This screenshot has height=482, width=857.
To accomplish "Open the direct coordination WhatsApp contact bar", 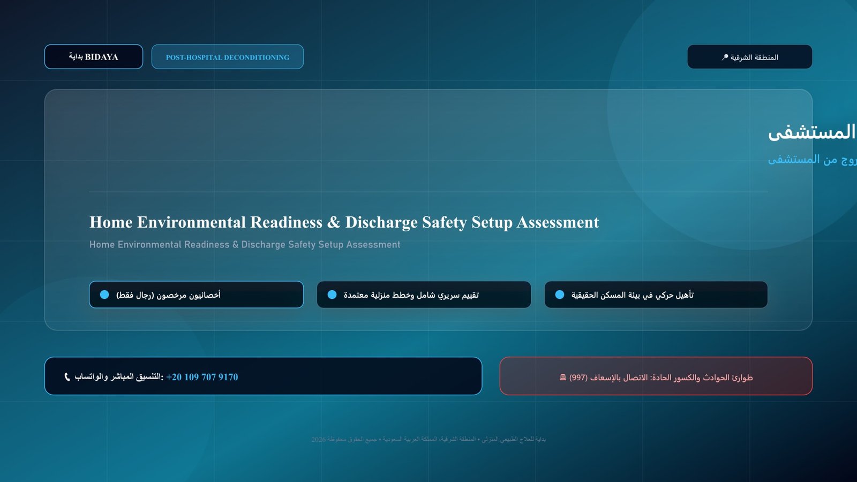I will coord(263,376).
